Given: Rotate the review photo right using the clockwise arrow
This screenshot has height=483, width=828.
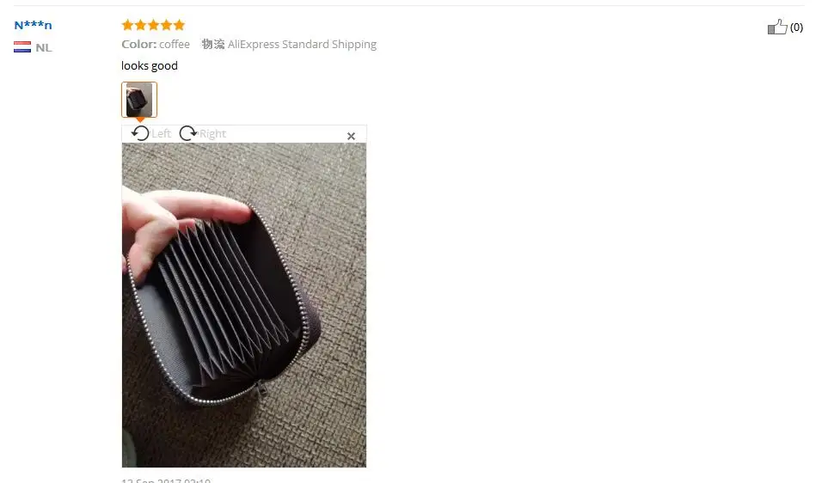Looking at the screenshot, I should [x=188, y=133].
